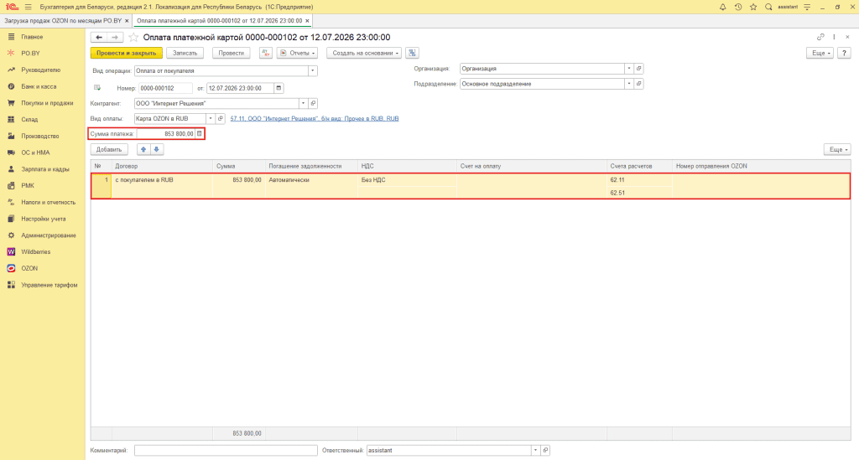859x460 pixels.
Task: Add to favorites via star icon beside document title
Action: click(133, 37)
